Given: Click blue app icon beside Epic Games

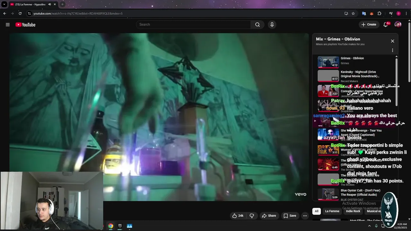Looking at the screenshot, I should point(129,226).
